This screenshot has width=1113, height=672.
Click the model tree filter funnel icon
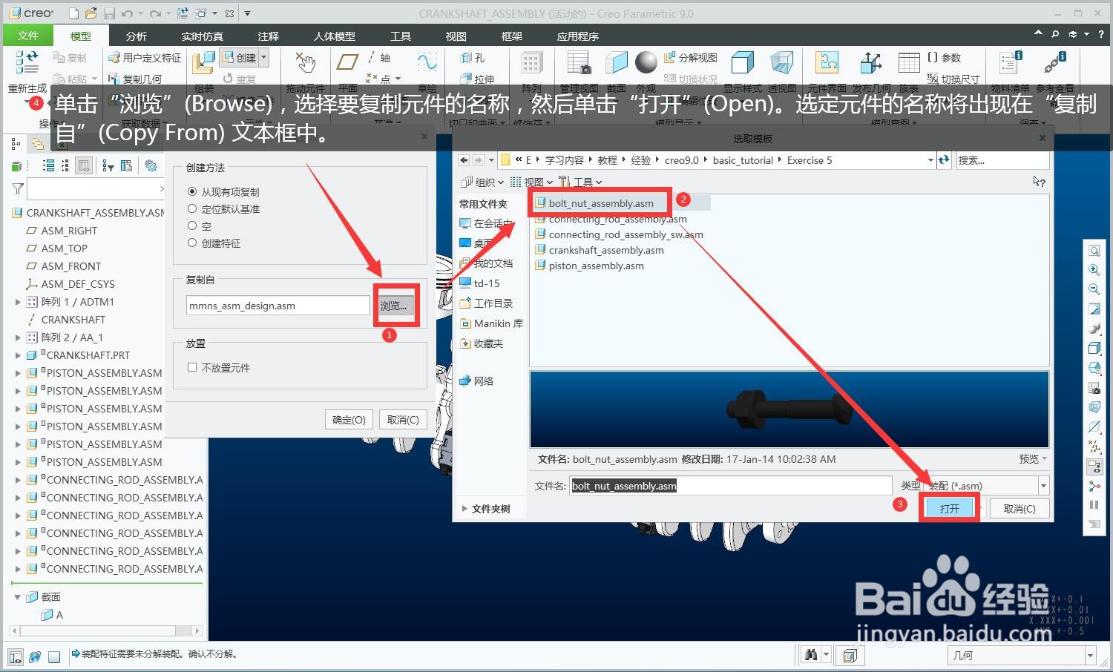18,189
